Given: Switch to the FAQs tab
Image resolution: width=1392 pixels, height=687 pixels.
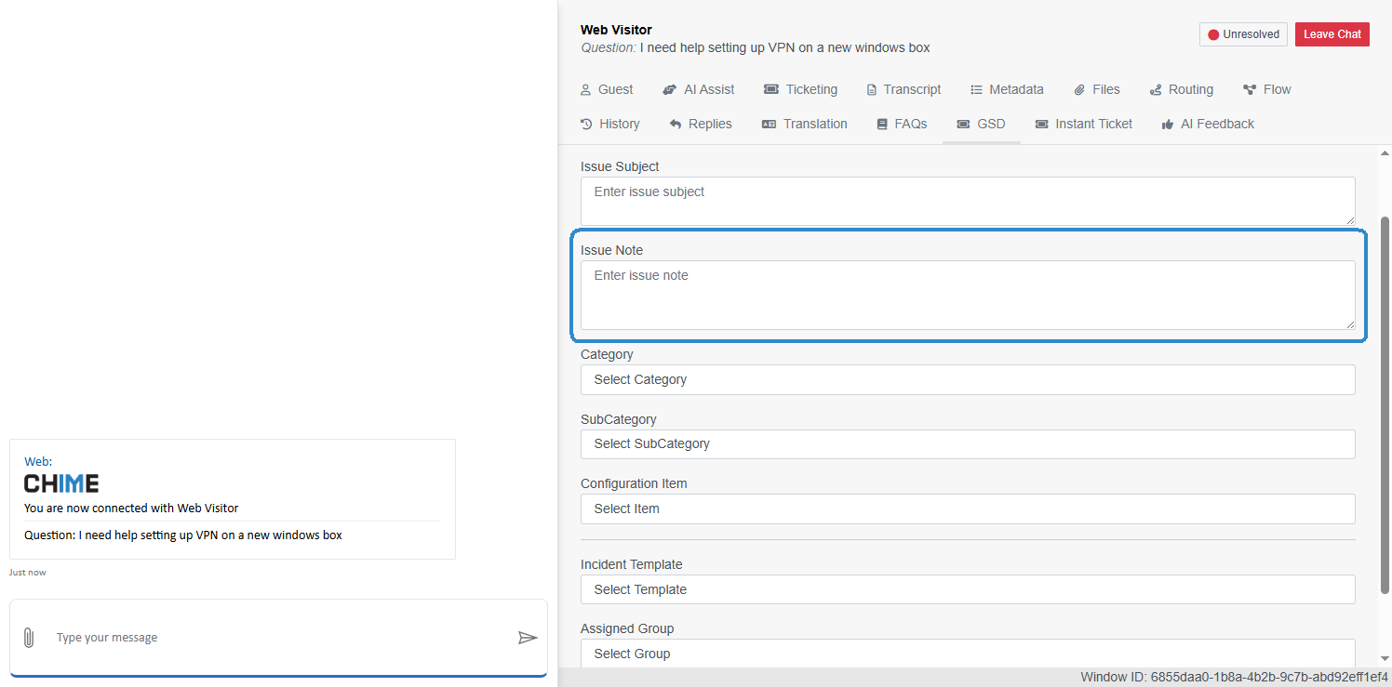Looking at the screenshot, I should pyautogui.click(x=903, y=125).
